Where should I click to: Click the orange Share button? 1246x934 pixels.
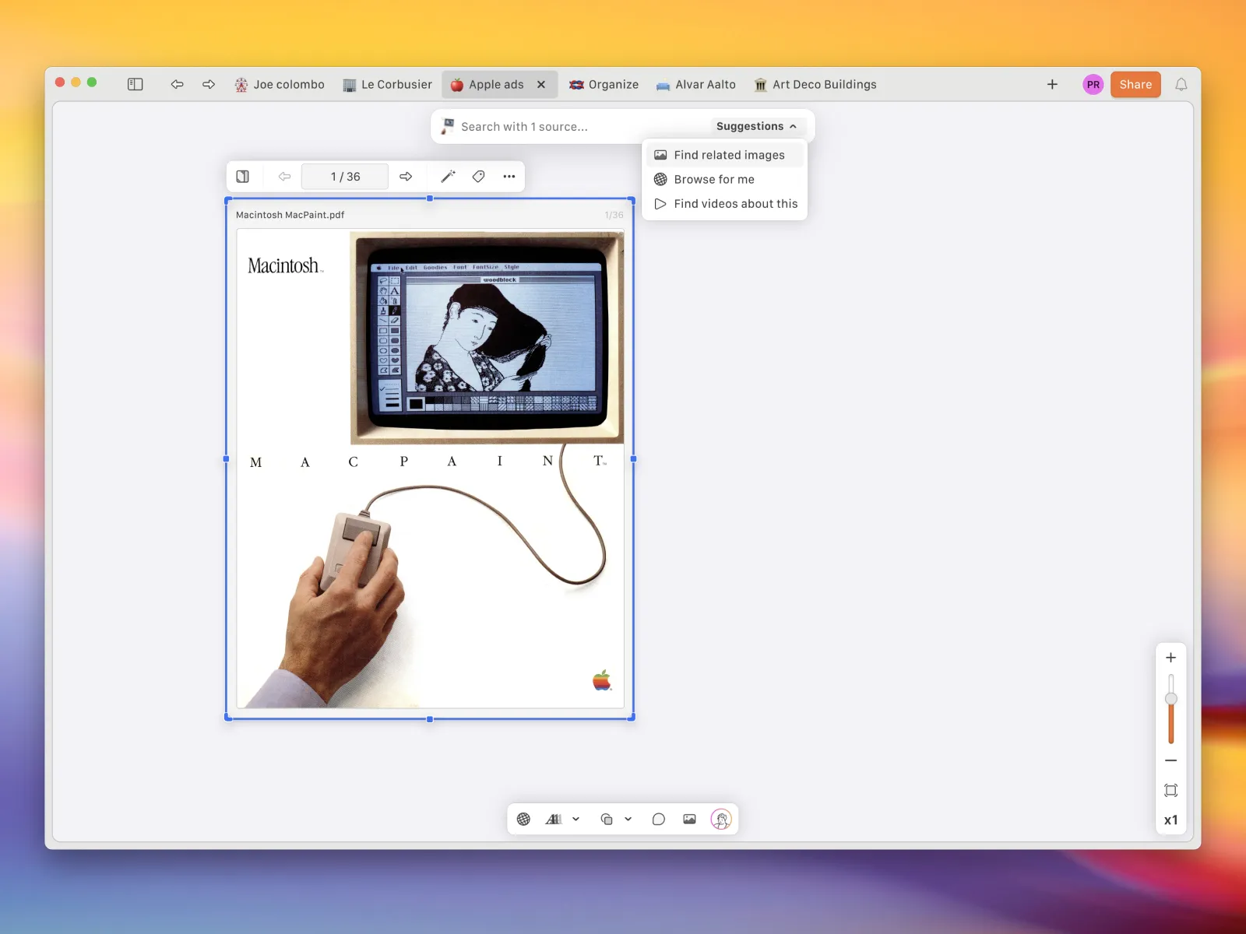click(x=1135, y=84)
